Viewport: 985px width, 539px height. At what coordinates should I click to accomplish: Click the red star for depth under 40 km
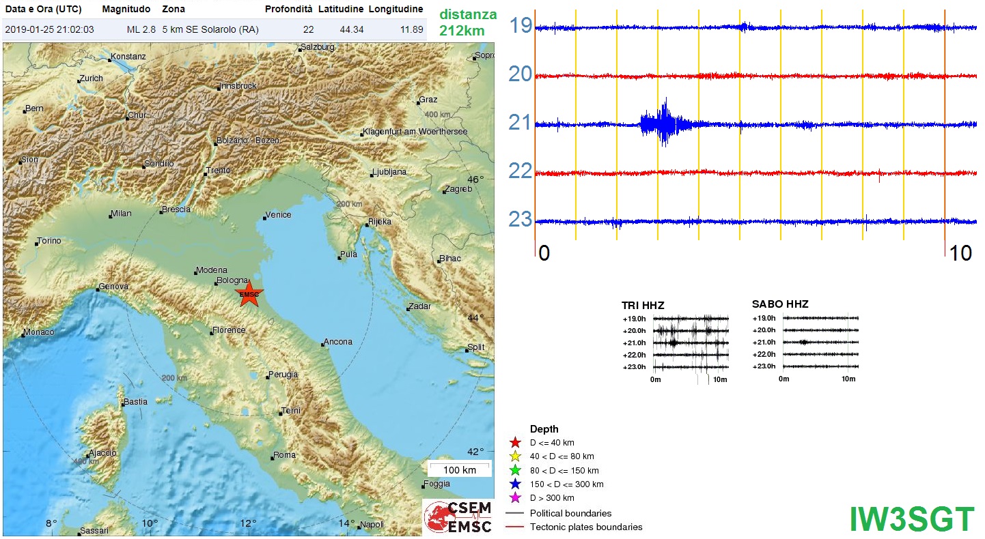click(516, 443)
